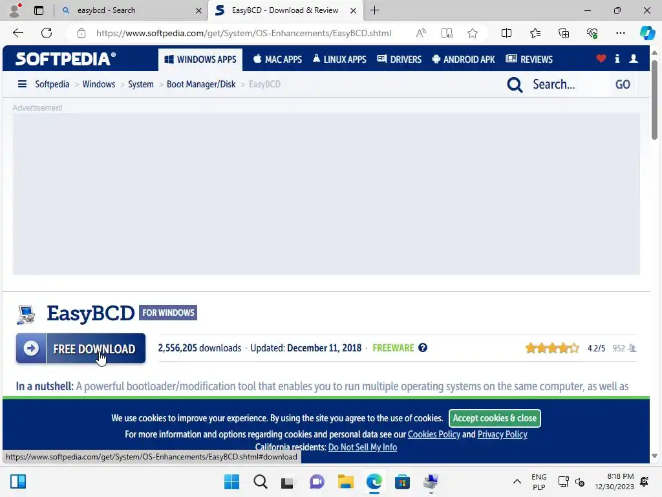Go to Boot Manager/Disk breadcrumb link
Image resolution: width=662 pixels, height=497 pixels.
point(201,84)
